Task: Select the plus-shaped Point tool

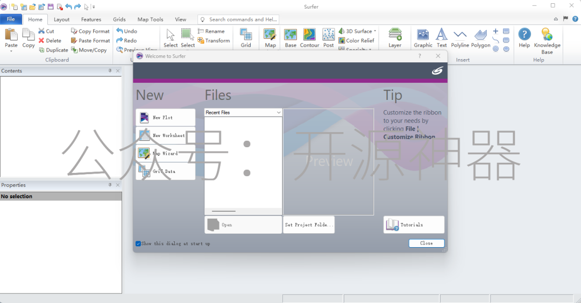Action: (496, 31)
